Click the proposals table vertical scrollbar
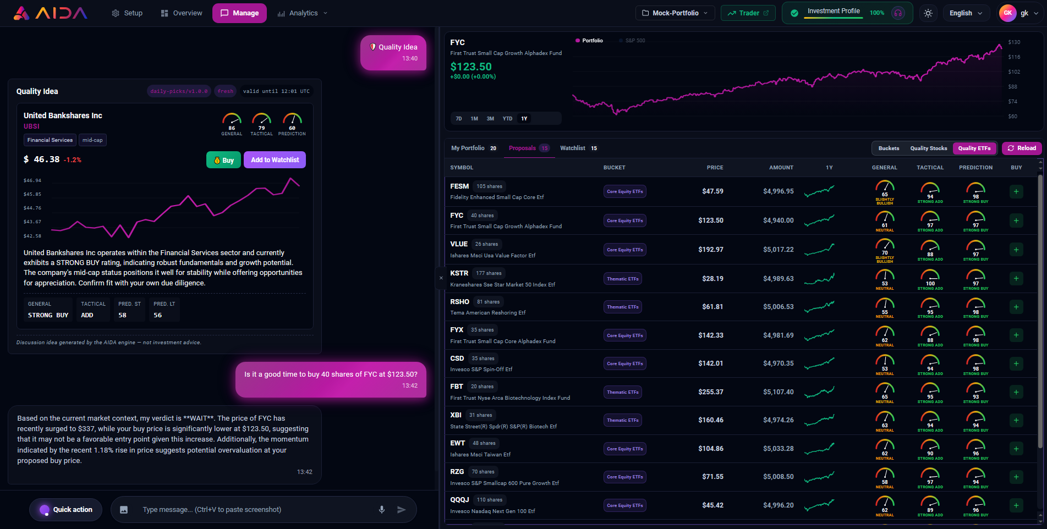Image resolution: width=1047 pixels, height=529 pixels. 1040,311
